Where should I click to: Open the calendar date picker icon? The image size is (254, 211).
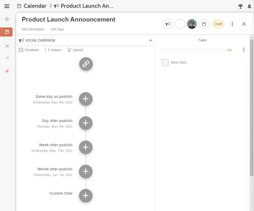[204, 24]
